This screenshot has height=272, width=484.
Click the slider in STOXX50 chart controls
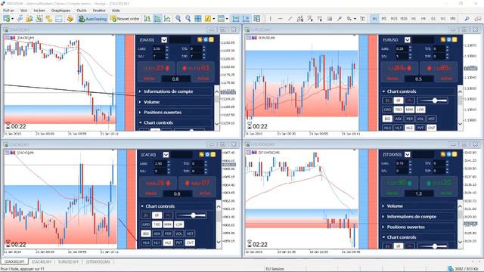432,246
